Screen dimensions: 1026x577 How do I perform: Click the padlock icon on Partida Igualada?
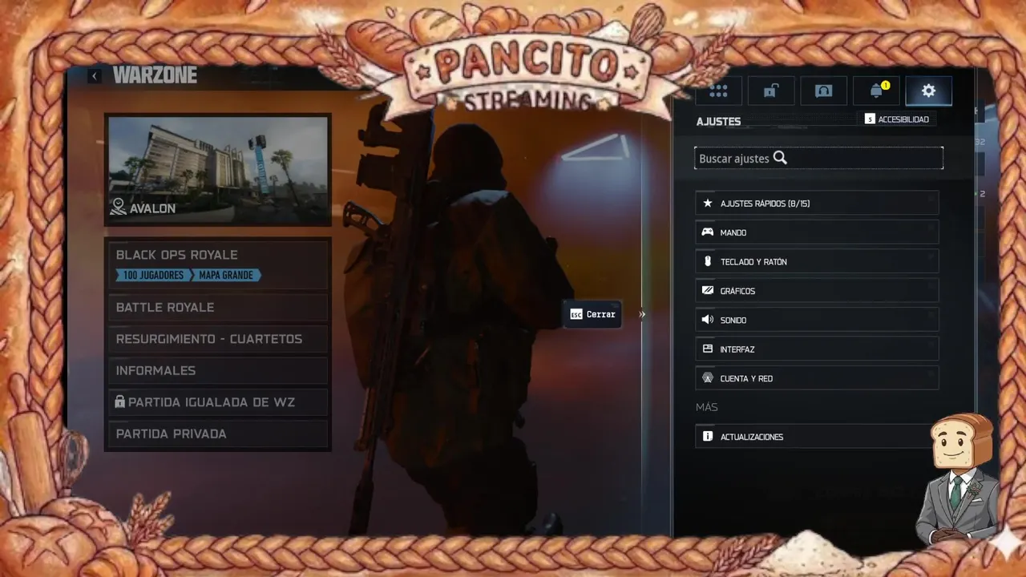point(119,401)
